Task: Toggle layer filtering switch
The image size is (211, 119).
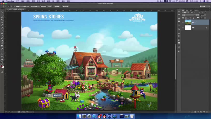Action: click(206, 12)
